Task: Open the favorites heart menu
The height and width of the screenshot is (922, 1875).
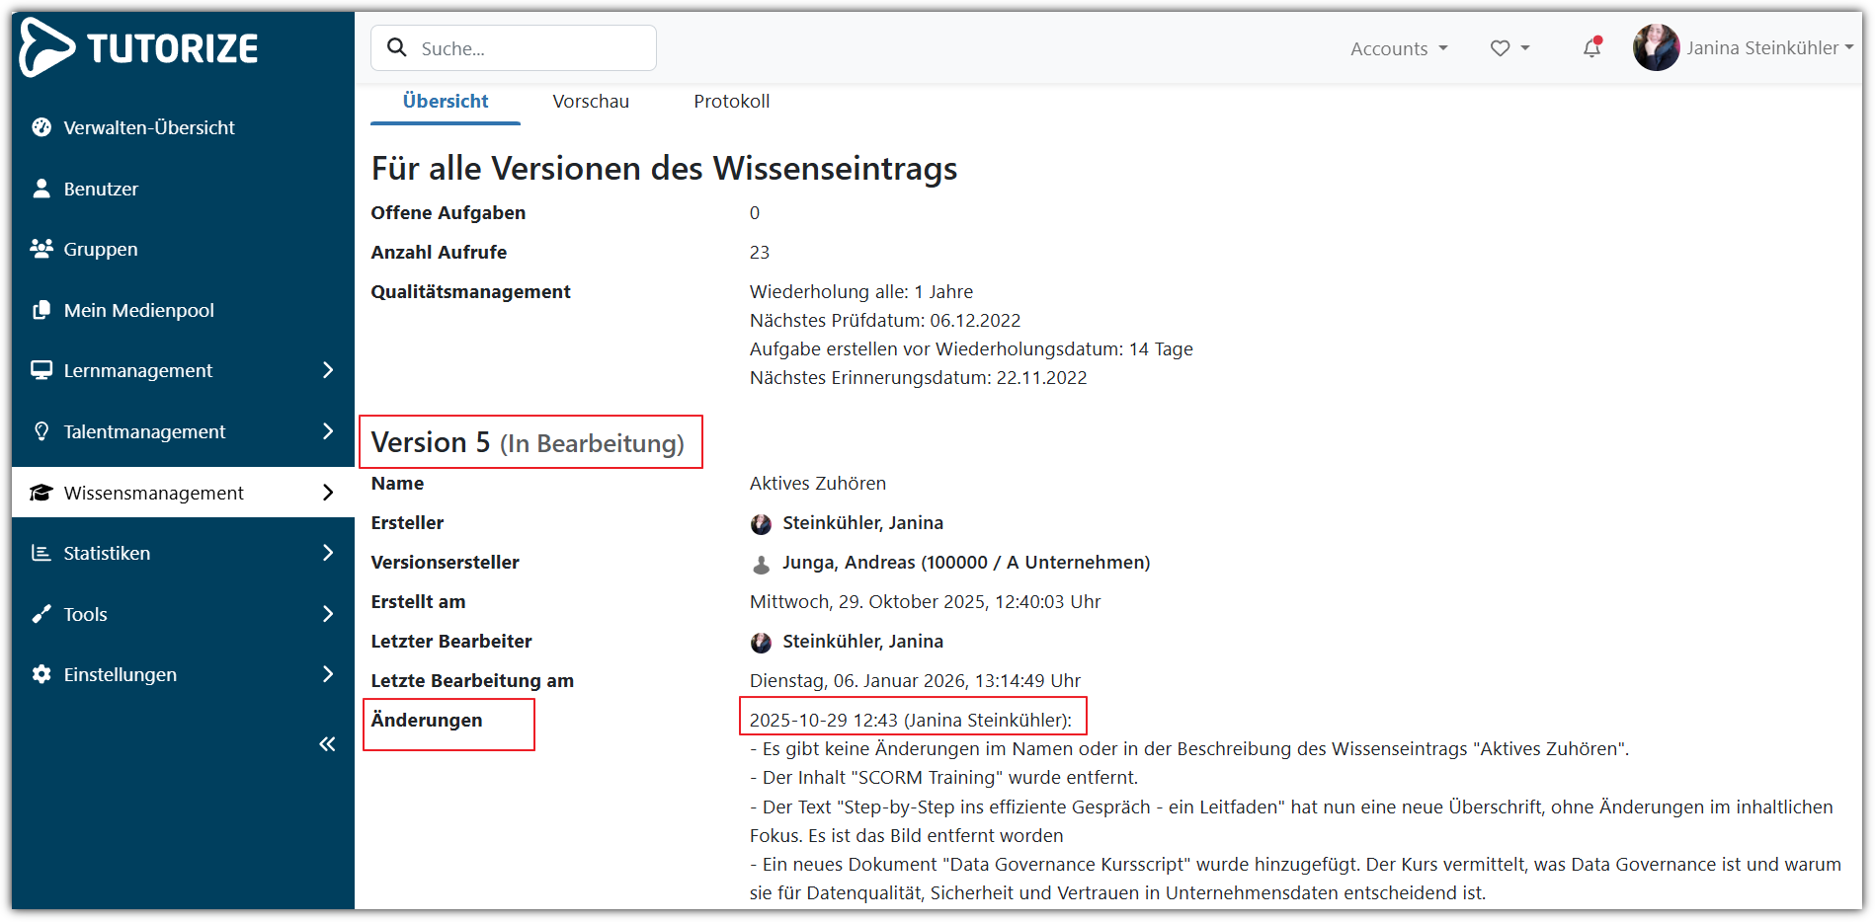Action: point(1501,48)
